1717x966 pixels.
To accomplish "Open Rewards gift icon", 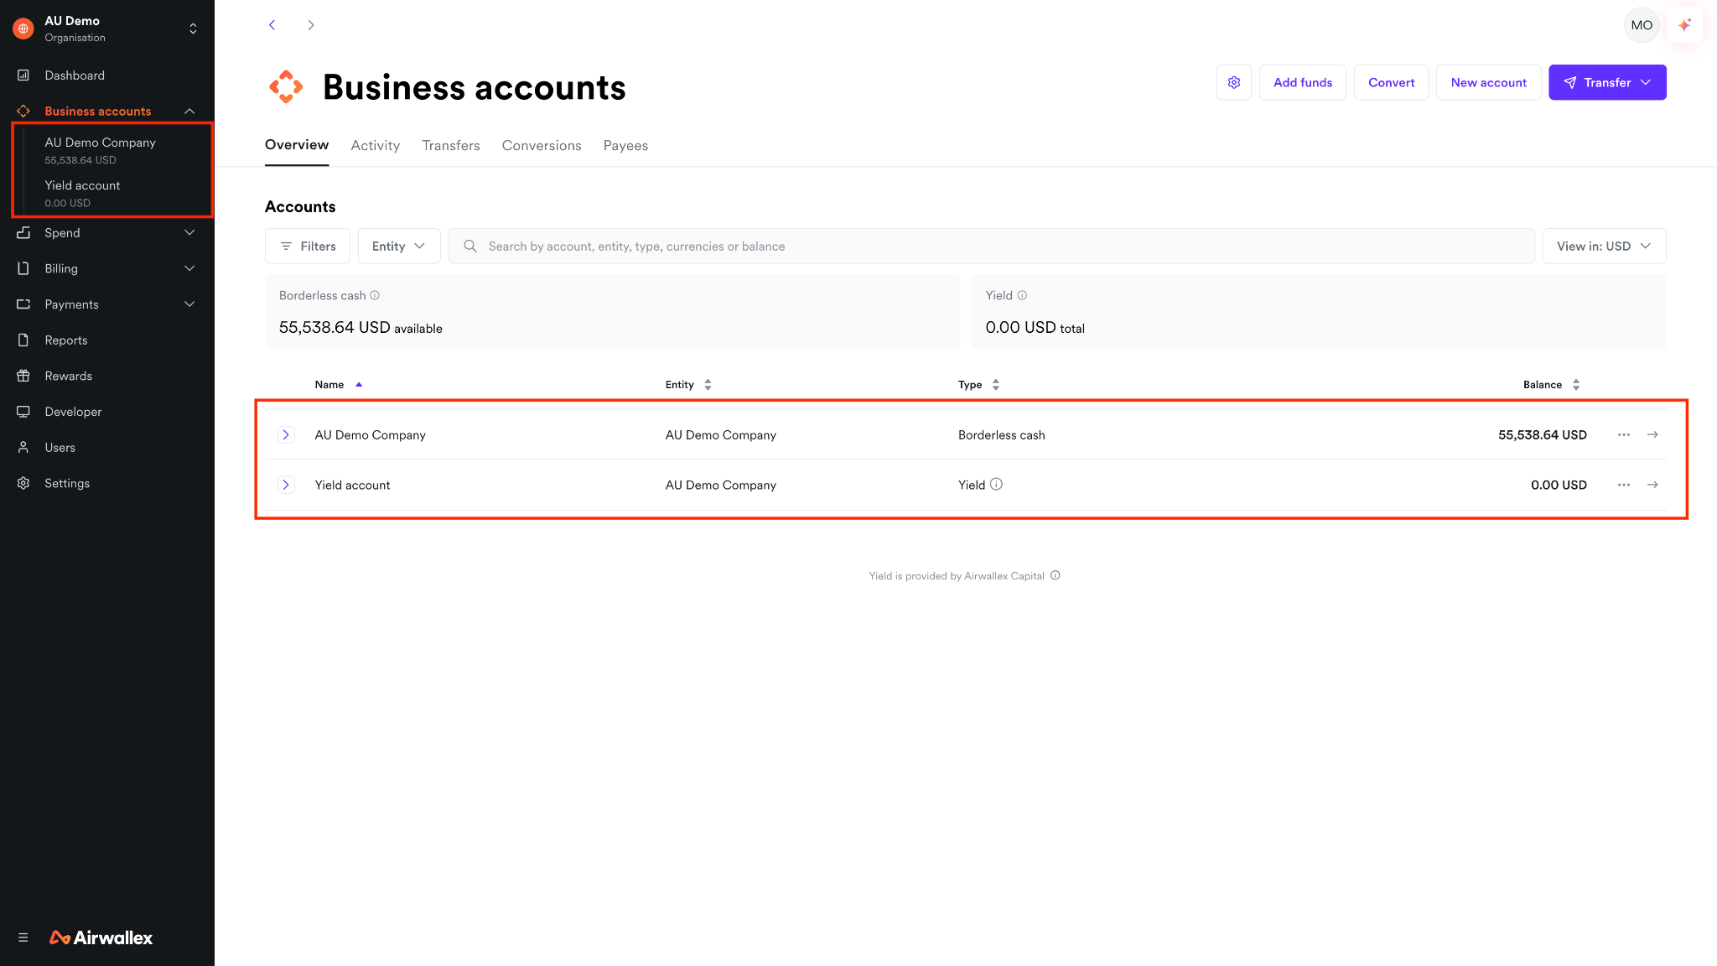I will tap(23, 376).
